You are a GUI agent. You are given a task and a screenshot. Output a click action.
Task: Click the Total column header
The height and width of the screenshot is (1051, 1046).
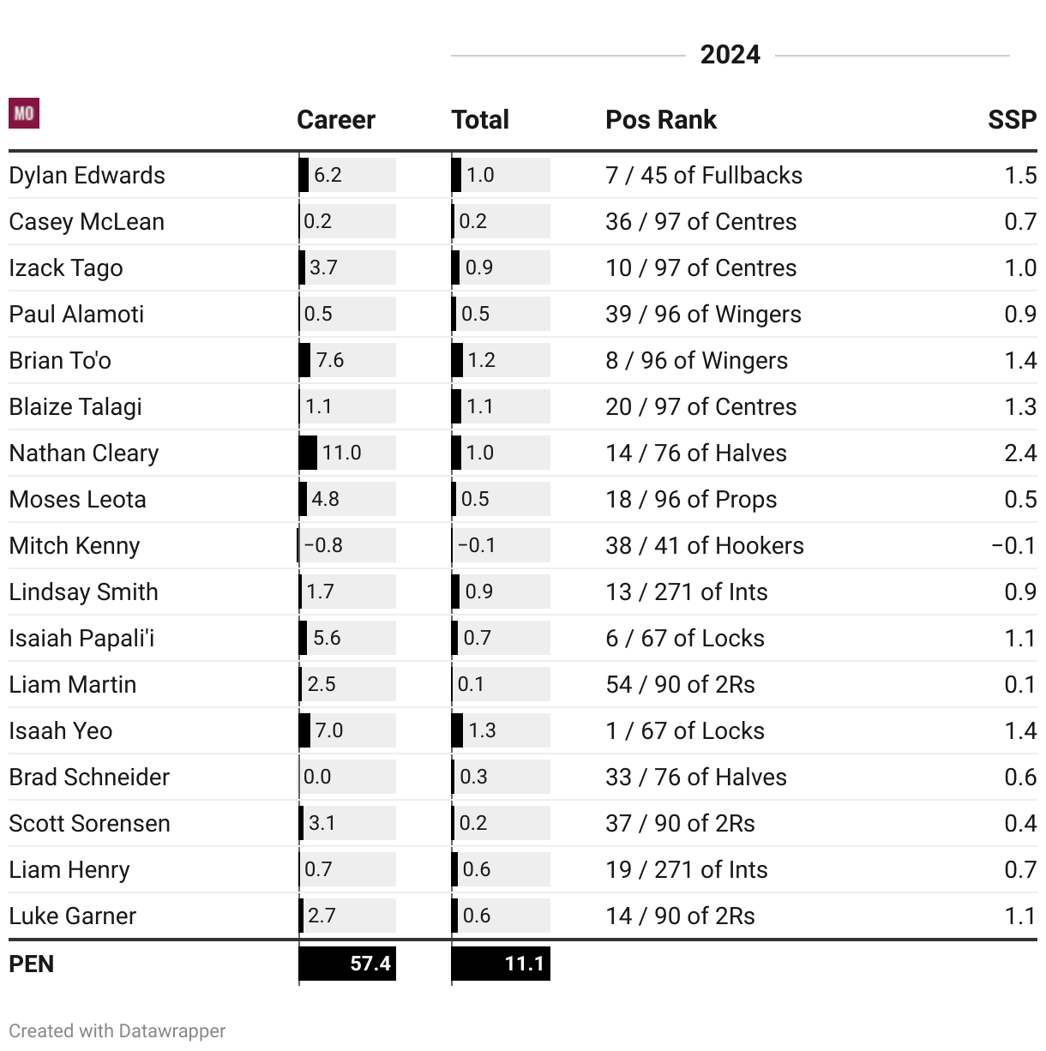click(480, 120)
